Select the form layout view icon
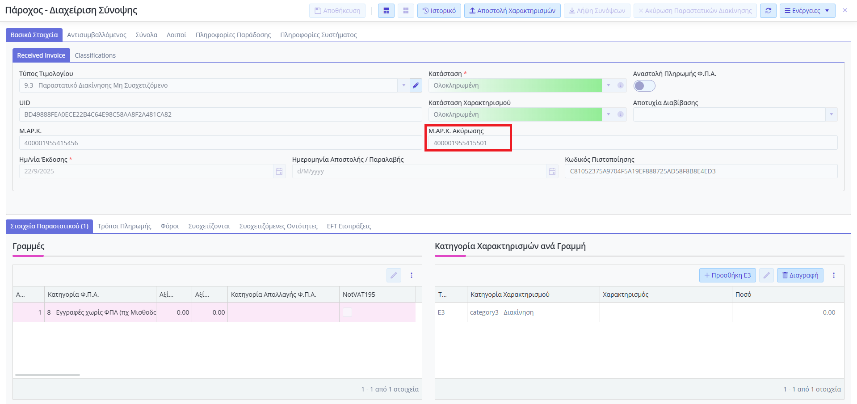Screen dimensions: 857x404 (x=386, y=11)
